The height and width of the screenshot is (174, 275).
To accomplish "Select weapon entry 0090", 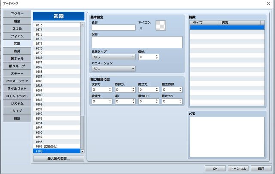I will (x=57, y=105).
